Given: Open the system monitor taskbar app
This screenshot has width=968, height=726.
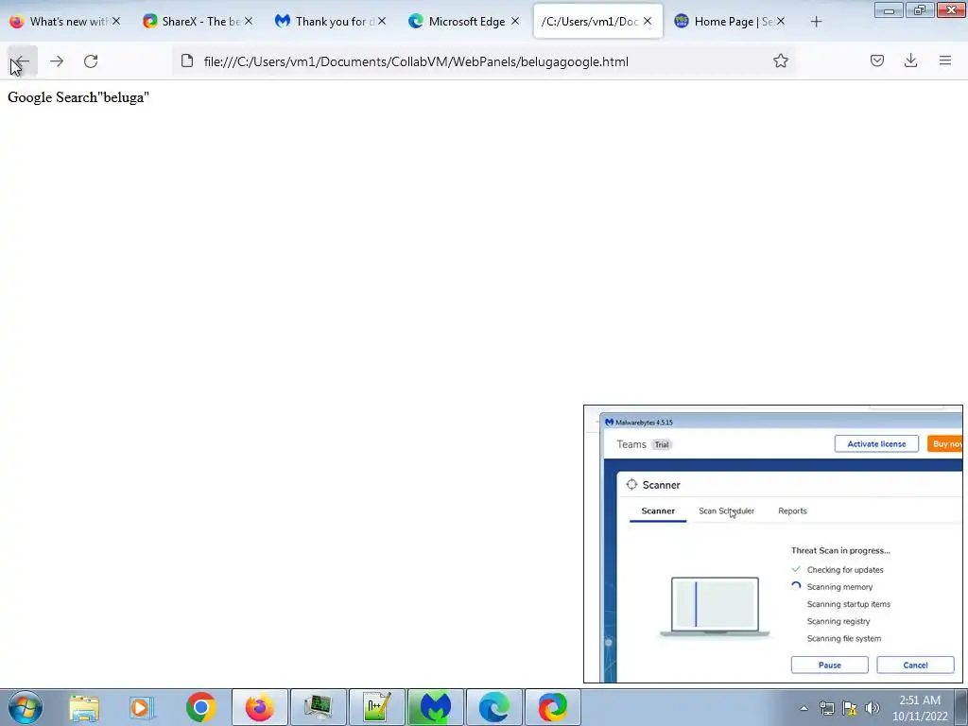Looking at the screenshot, I should pyautogui.click(x=319, y=707).
